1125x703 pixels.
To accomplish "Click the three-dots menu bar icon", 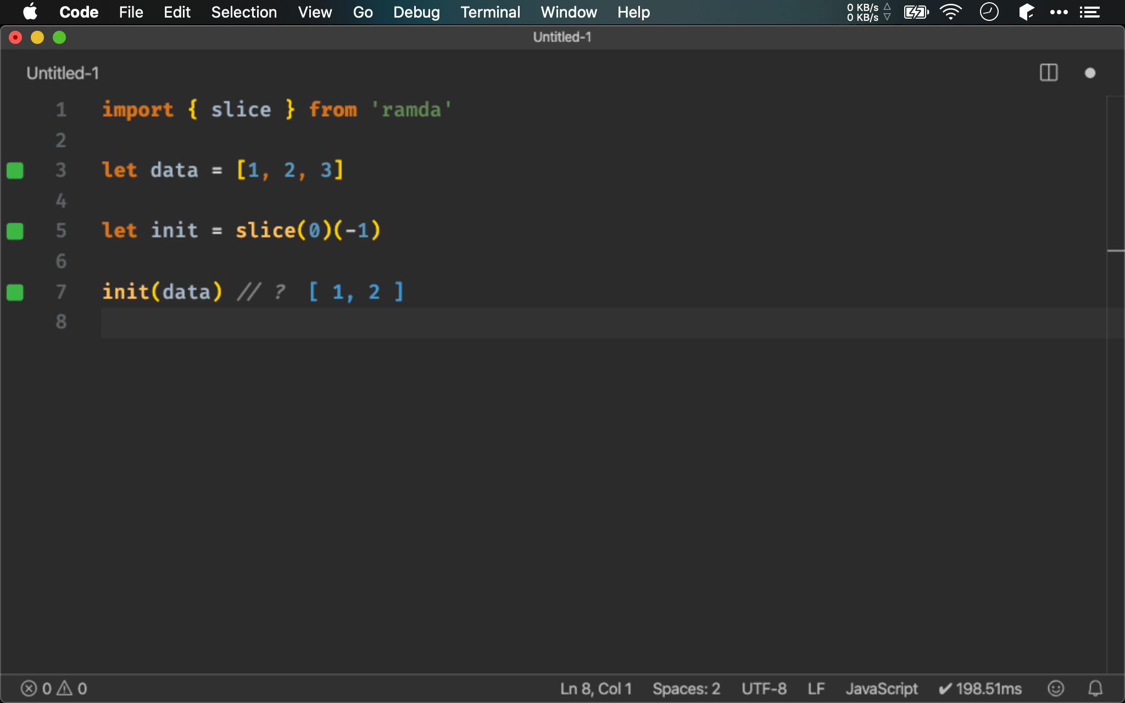I will coord(1059,12).
